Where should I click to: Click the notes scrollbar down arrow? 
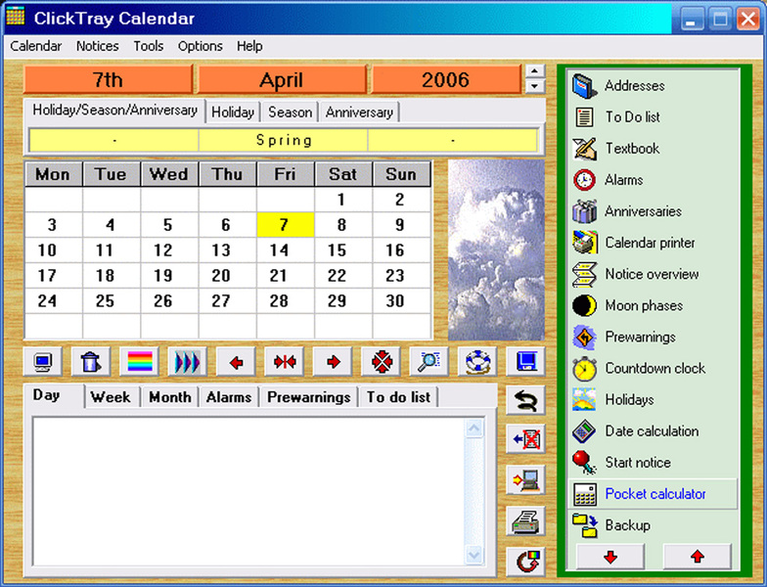(474, 555)
